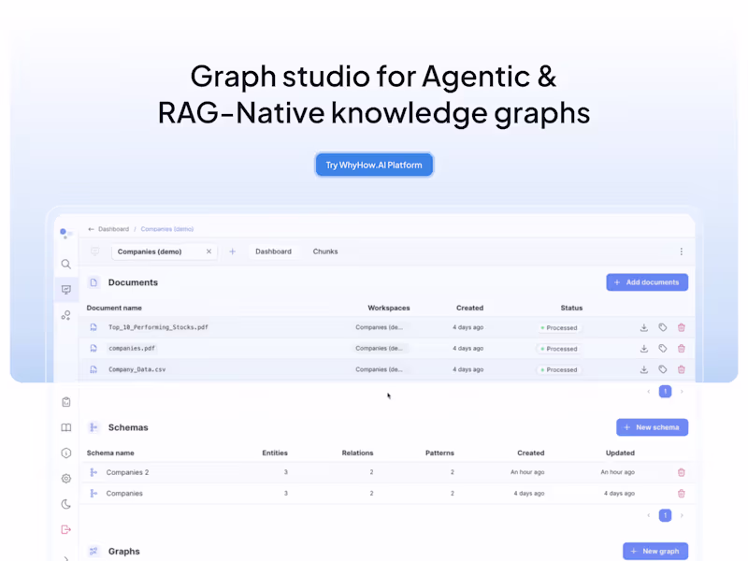The height and width of the screenshot is (561, 748).
Task: Open the search icon in sidebar
Action: point(65,264)
